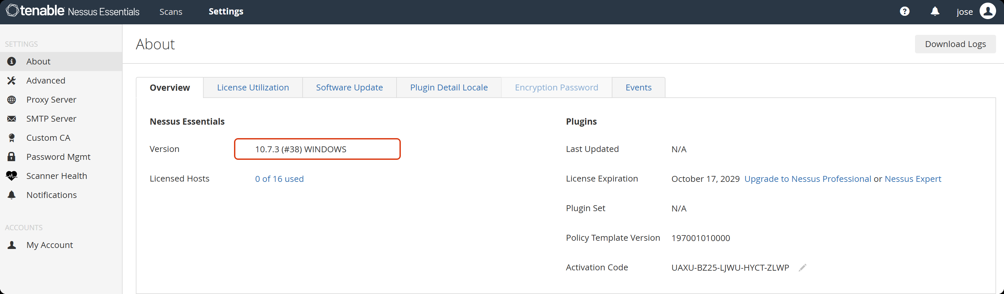Select the Events tab
This screenshot has width=1004, height=294.
click(x=638, y=87)
